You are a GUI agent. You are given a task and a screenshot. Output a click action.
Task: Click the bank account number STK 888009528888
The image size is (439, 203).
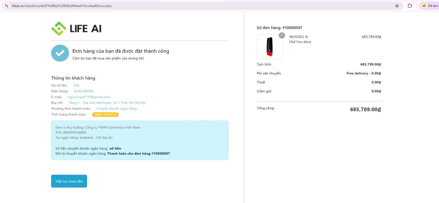click(x=71, y=133)
